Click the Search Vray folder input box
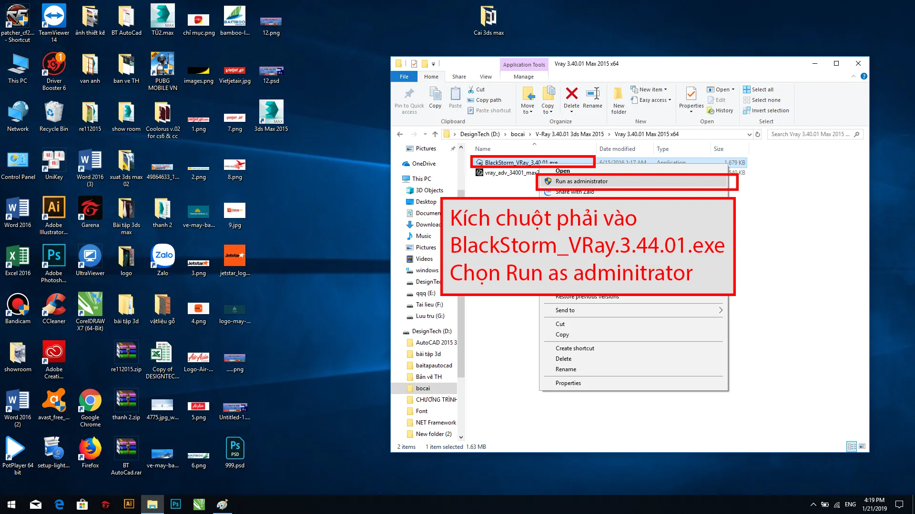915x514 pixels. (810, 134)
